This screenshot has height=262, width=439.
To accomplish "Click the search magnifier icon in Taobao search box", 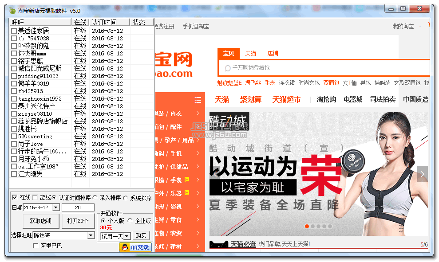I will [228, 68].
